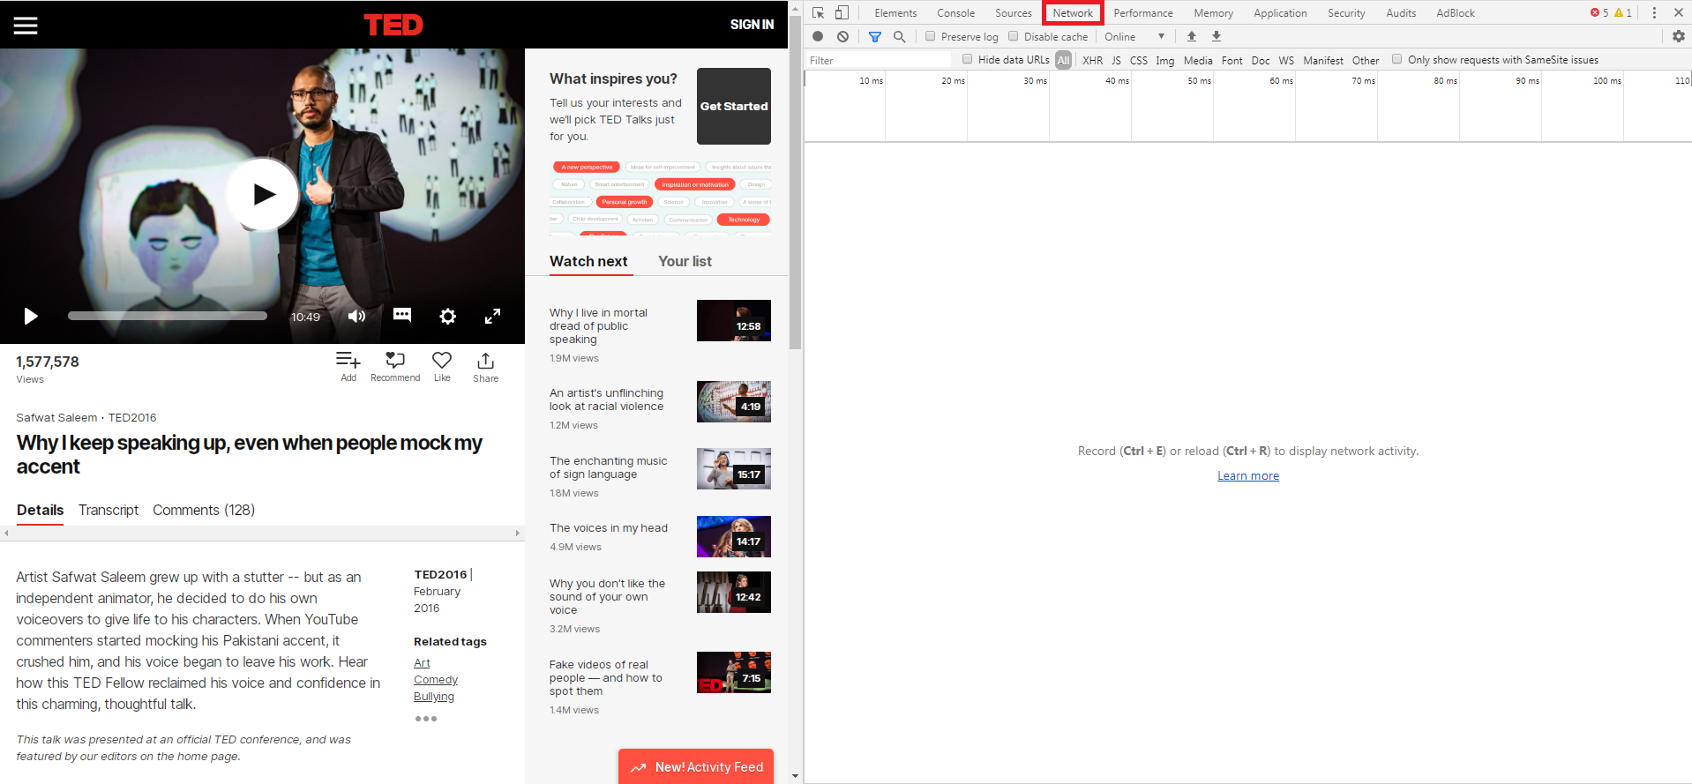The image size is (1692, 784).
Task: Toggle the network filter funnel icon
Action: (x=875, y=36)
